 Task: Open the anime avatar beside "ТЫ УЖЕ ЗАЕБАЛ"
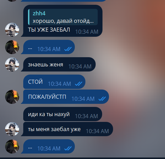pos(12,30)
